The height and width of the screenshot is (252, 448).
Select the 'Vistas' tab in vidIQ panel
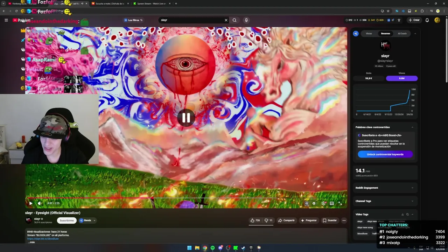[x=369, y=34]
